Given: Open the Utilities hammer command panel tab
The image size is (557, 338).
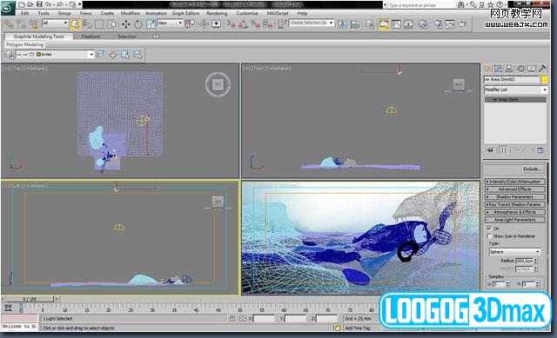Looking at the screenshot, I should pos(542,69).
